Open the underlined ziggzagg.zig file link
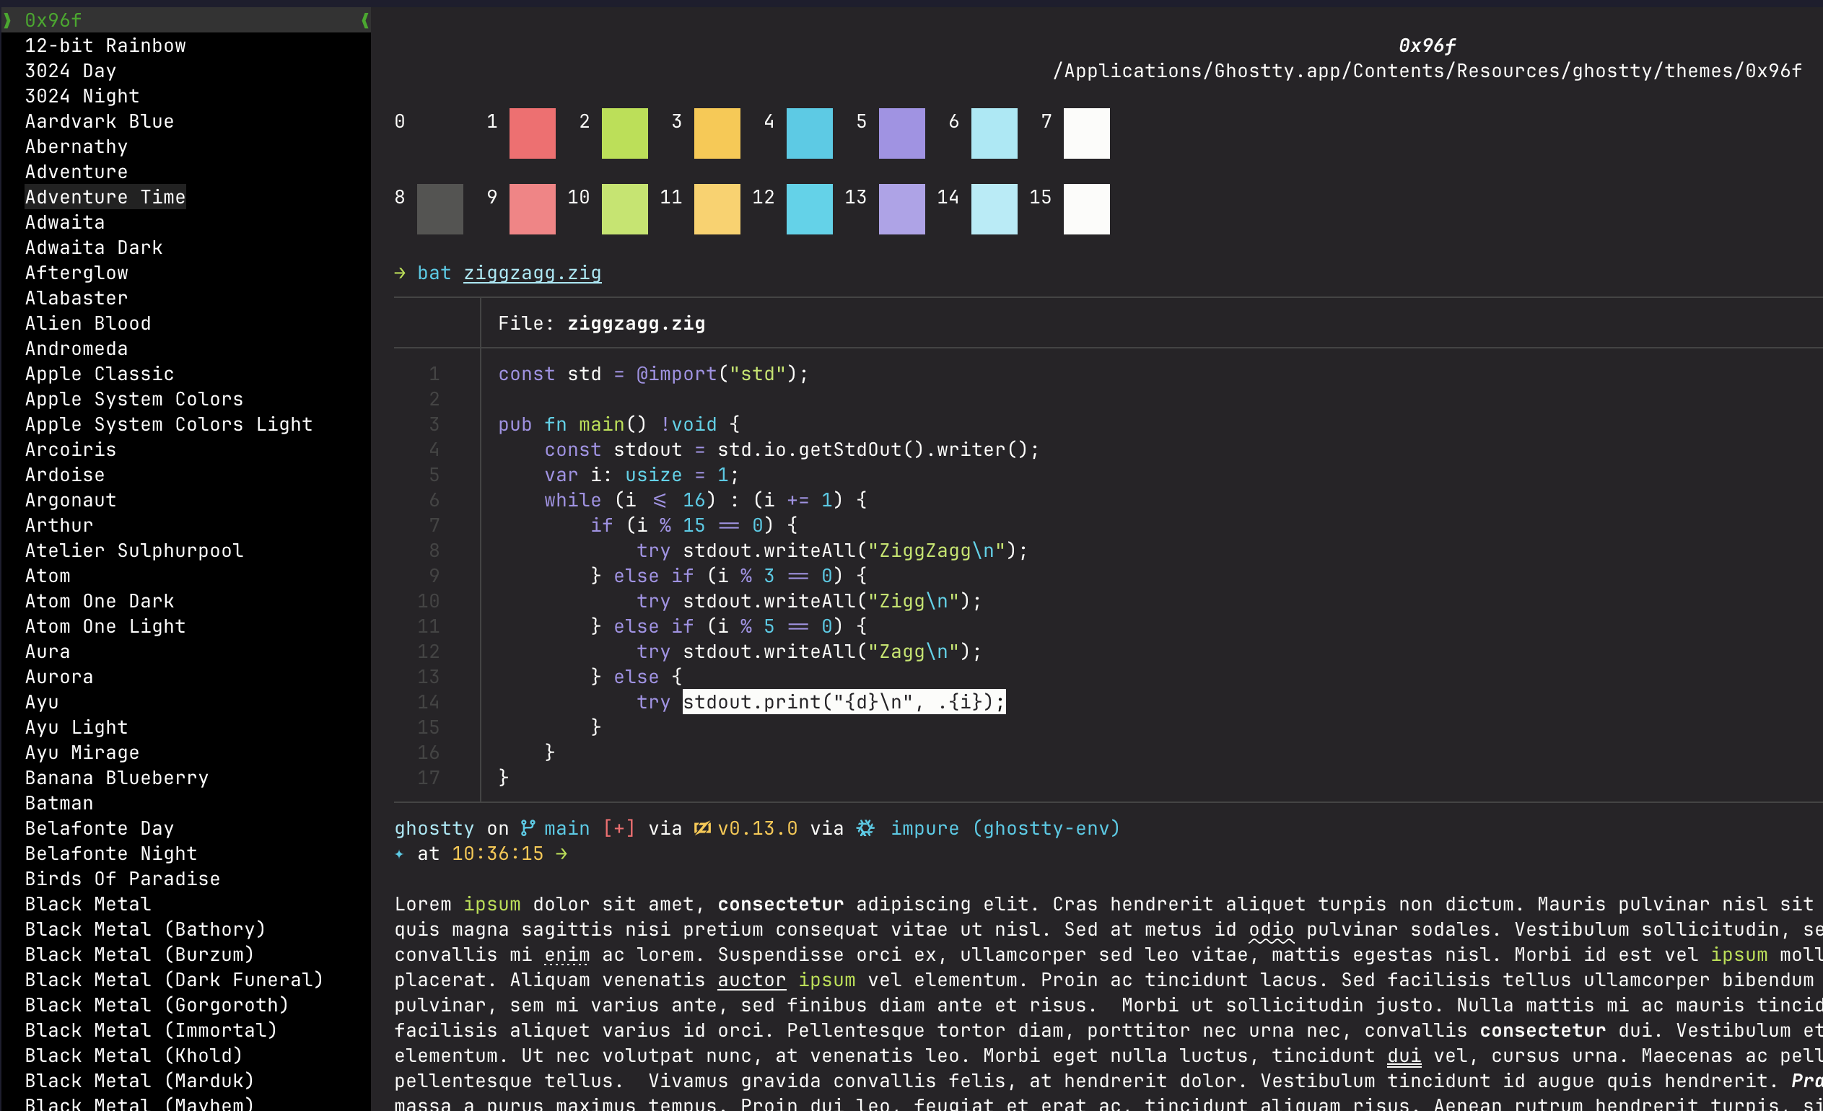This screenshot has width=1823, height=1111. [x=532, y=273]
